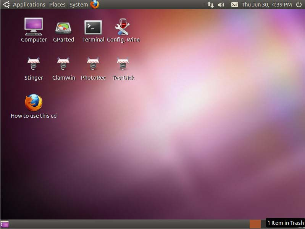This screenshot has height=229, width=305.
Task: Expand the power session menu
Action: [299, 5]
